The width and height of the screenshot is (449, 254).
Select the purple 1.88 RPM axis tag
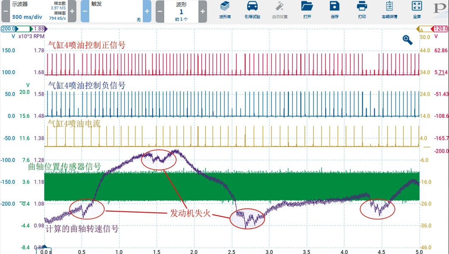39,29
